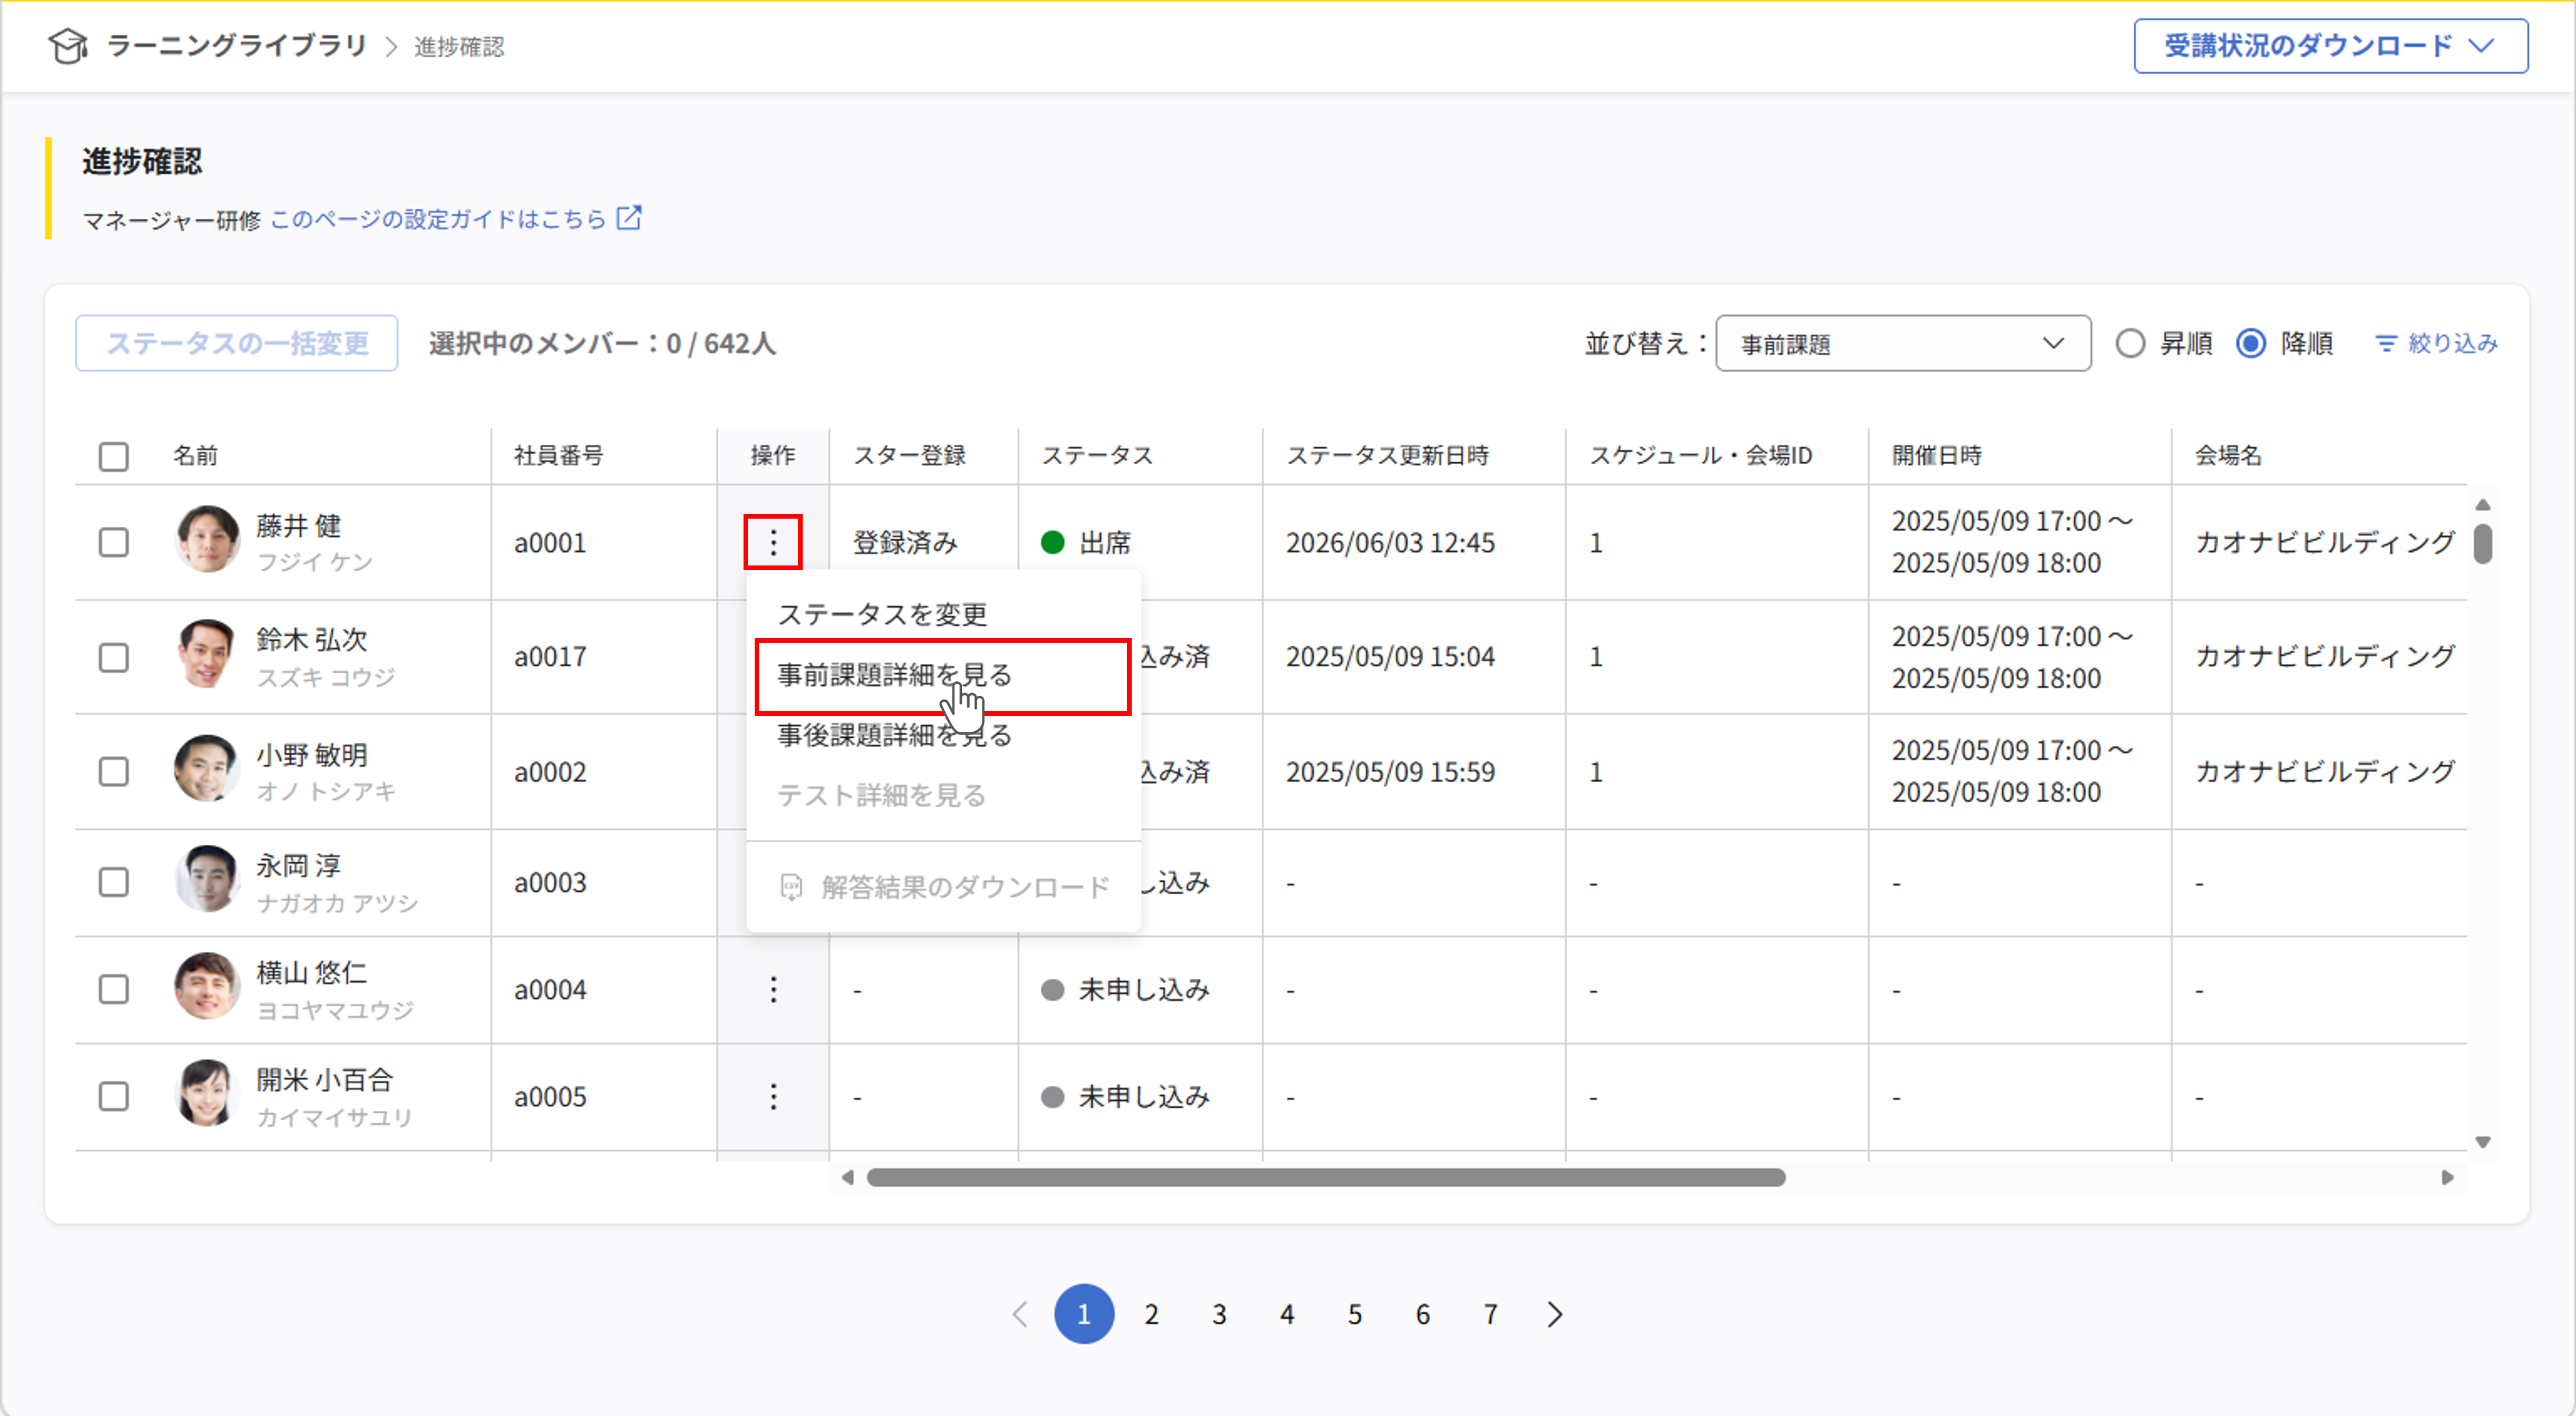The height and width of the screenshot is (1416, 2576).
Task: Go to page 5
Action: click(x=1355, y=1314)
